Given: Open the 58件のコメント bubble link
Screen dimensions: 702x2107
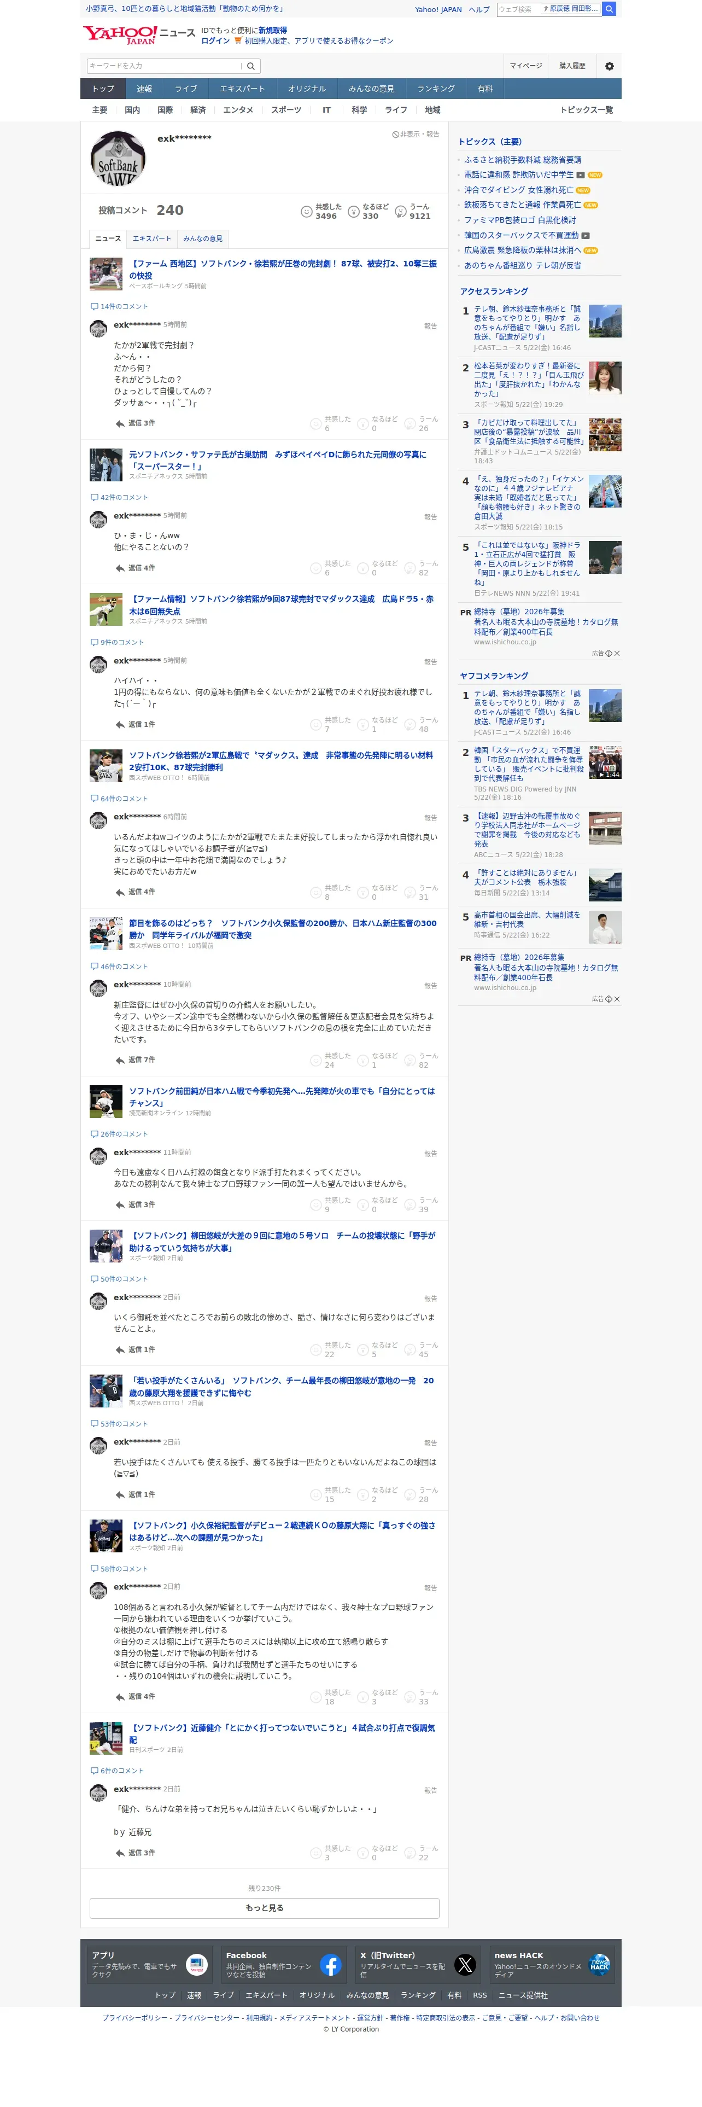Looking at the screenshot, I should tap(119, 1569).
